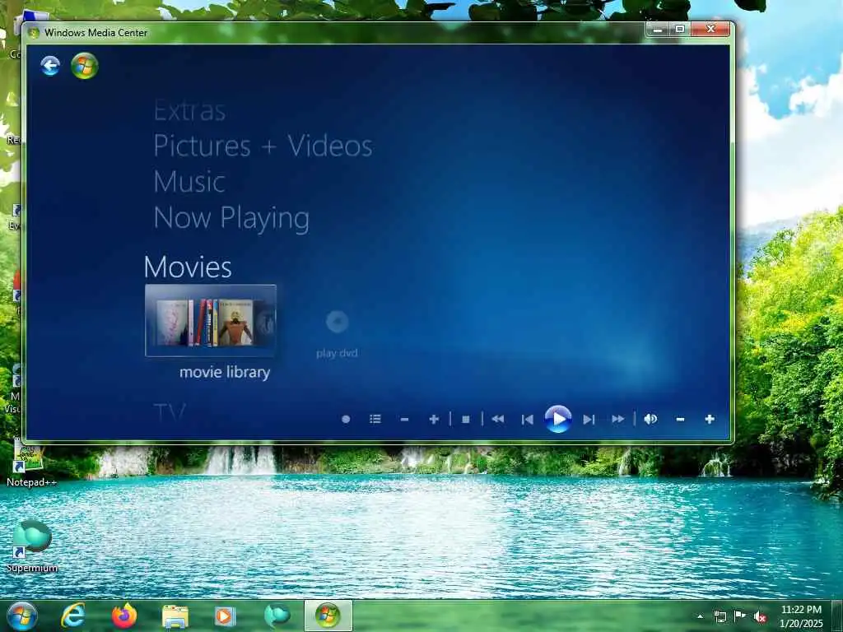Open the movie library thumbnail
This screenshot has width=843, height=632.
click(211, 321)
